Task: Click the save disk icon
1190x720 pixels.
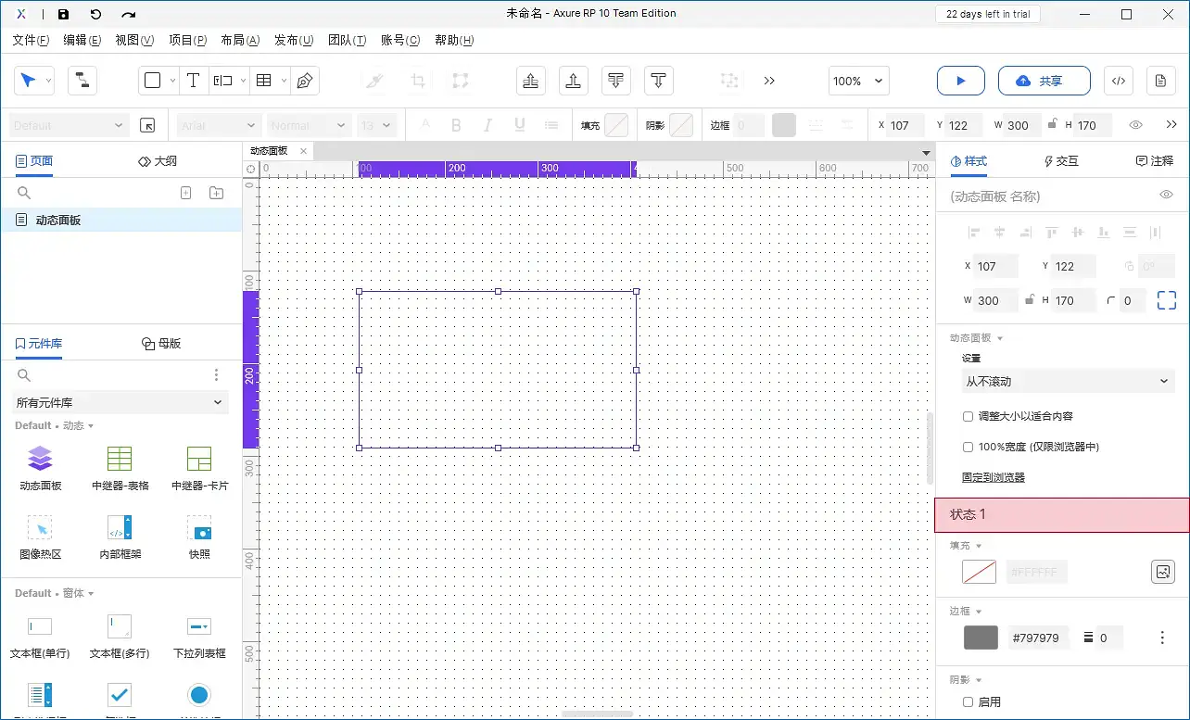Action: [63, 14]
